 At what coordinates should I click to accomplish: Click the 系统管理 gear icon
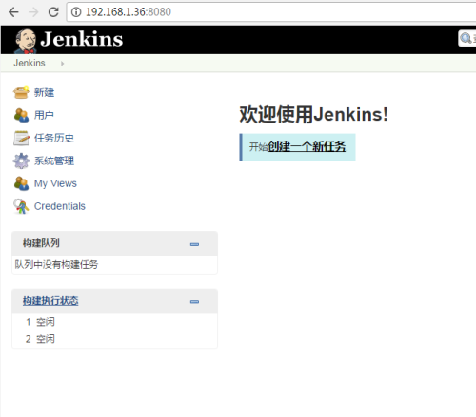click(21, 161)
